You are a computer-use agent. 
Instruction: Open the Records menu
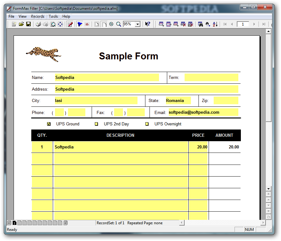38,16
